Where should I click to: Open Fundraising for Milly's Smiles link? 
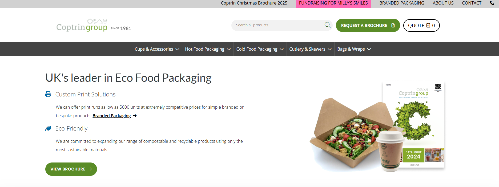point(333,3)
